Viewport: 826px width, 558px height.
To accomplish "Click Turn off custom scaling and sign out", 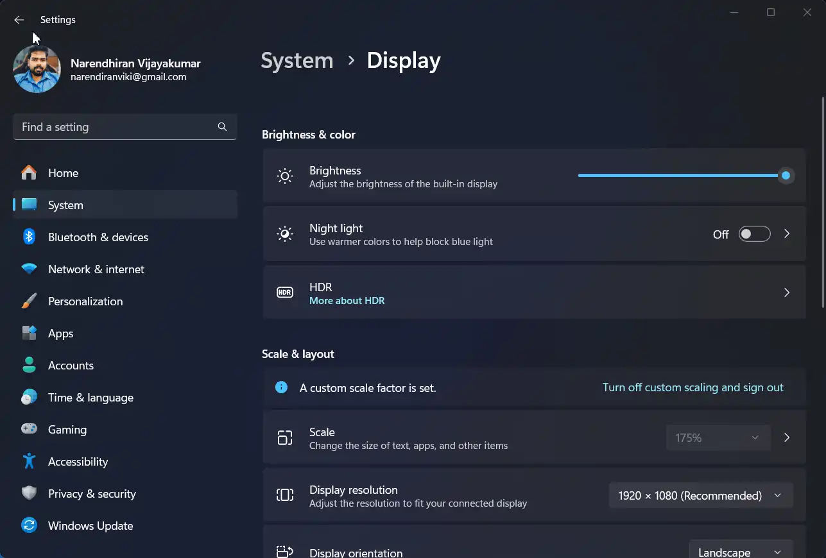I will (x=693, y=387).
